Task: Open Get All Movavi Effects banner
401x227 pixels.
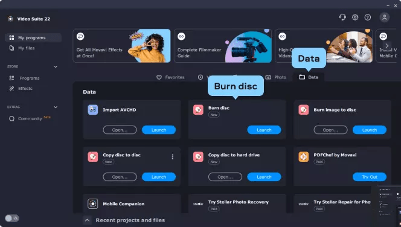Action: (121, 46)
